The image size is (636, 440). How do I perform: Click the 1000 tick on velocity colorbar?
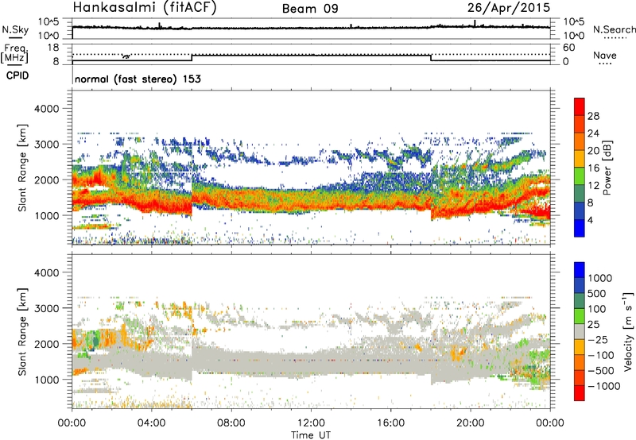pyautogui.click(x=600, y=278)
